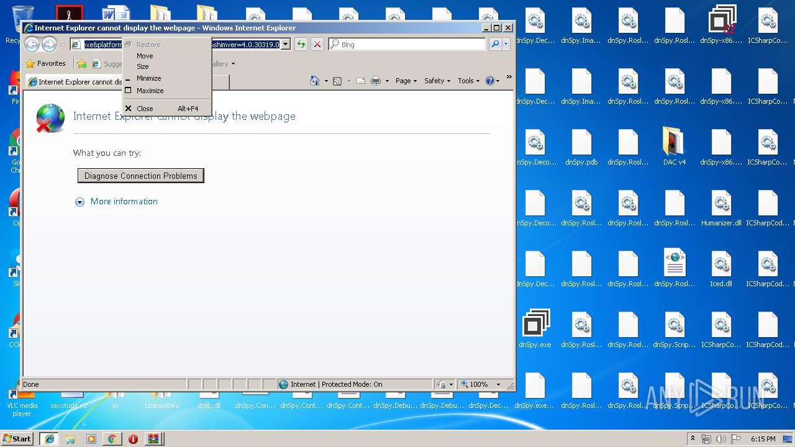This screenshot has width=795, height=447.
Task: Click the Start button
Action: (17, 438)
